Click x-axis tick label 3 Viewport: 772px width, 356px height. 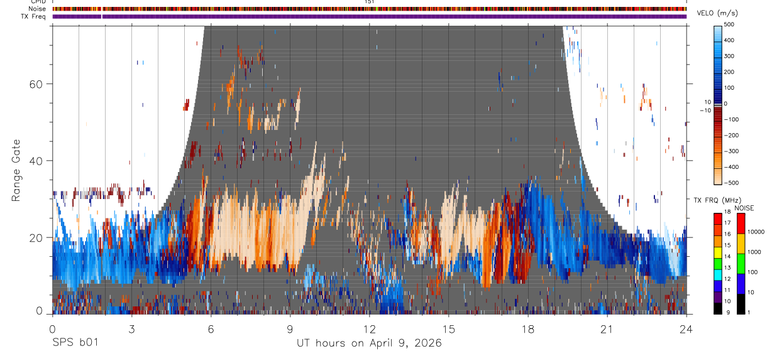click(131, 329)
